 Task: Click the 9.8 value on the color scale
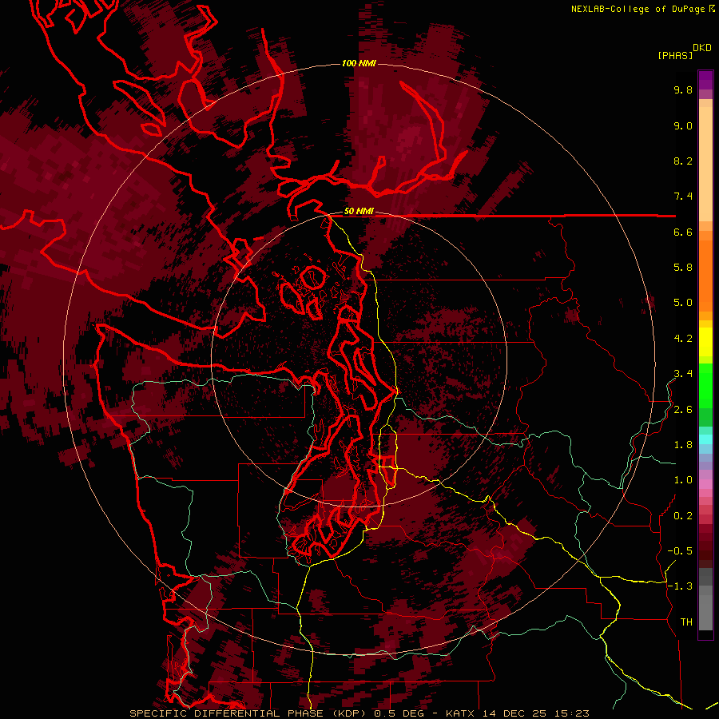683,89
